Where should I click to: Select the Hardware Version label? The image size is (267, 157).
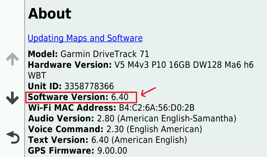tap(70, 65)
